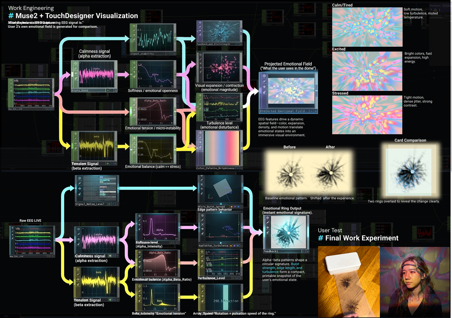Open the Excited visualization thumbnail

367,71
